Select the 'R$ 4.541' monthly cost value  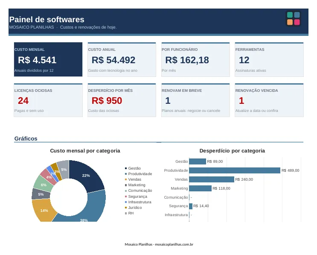pos(37,60)
